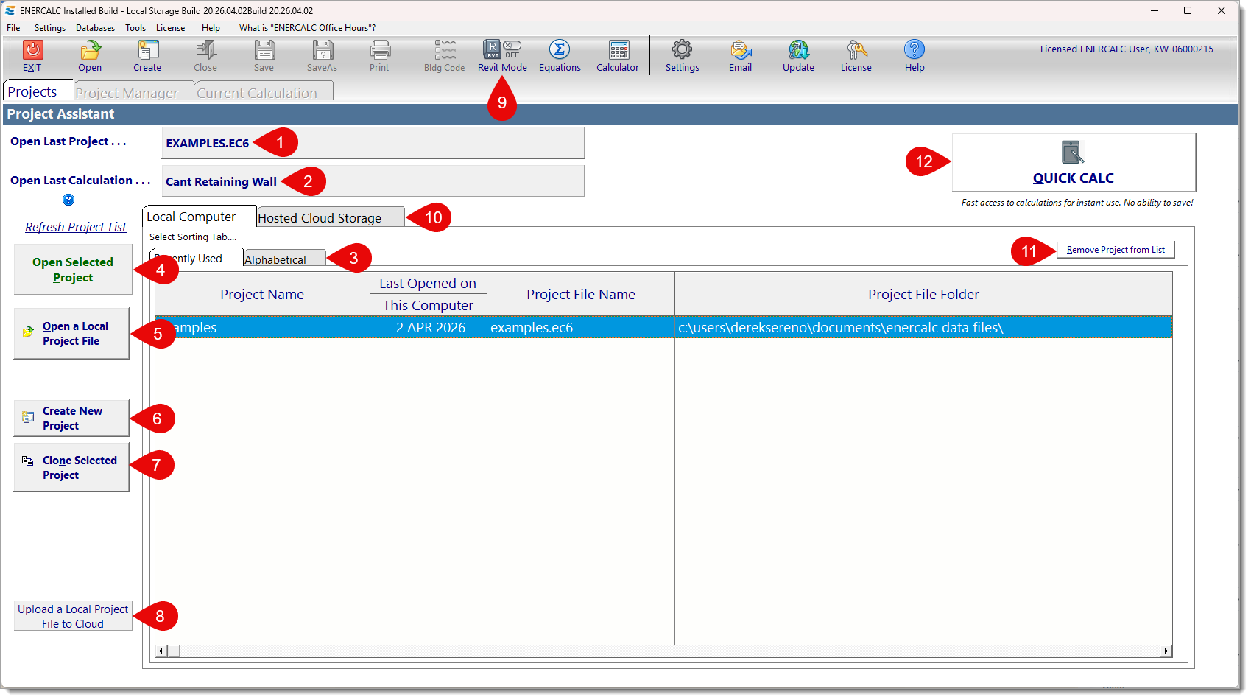The image size is (1251, 700).
Task: Click Upload a Local Project File to Cloud
Action: click(x=73, y=616)
